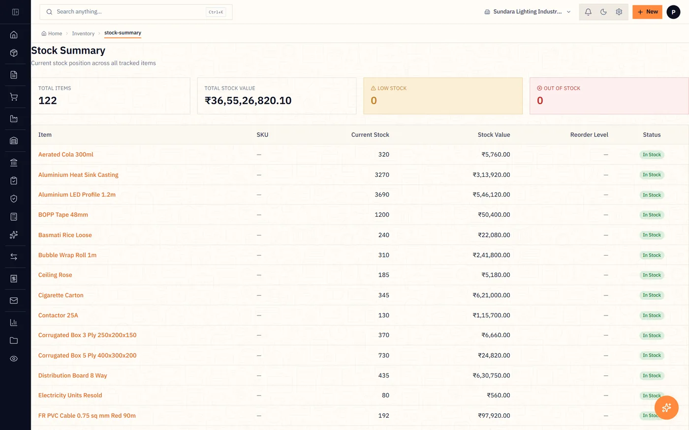Open the shopping cart icon in sidebar
This screenshot has width=689, height=430.
(14, 97)
